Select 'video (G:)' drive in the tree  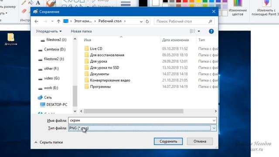(51, 78)
